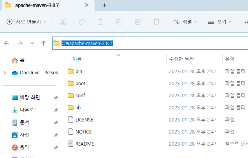Click the pin icon beside 사진
Viewport: 248px width, 158px height.
point(56,135)
